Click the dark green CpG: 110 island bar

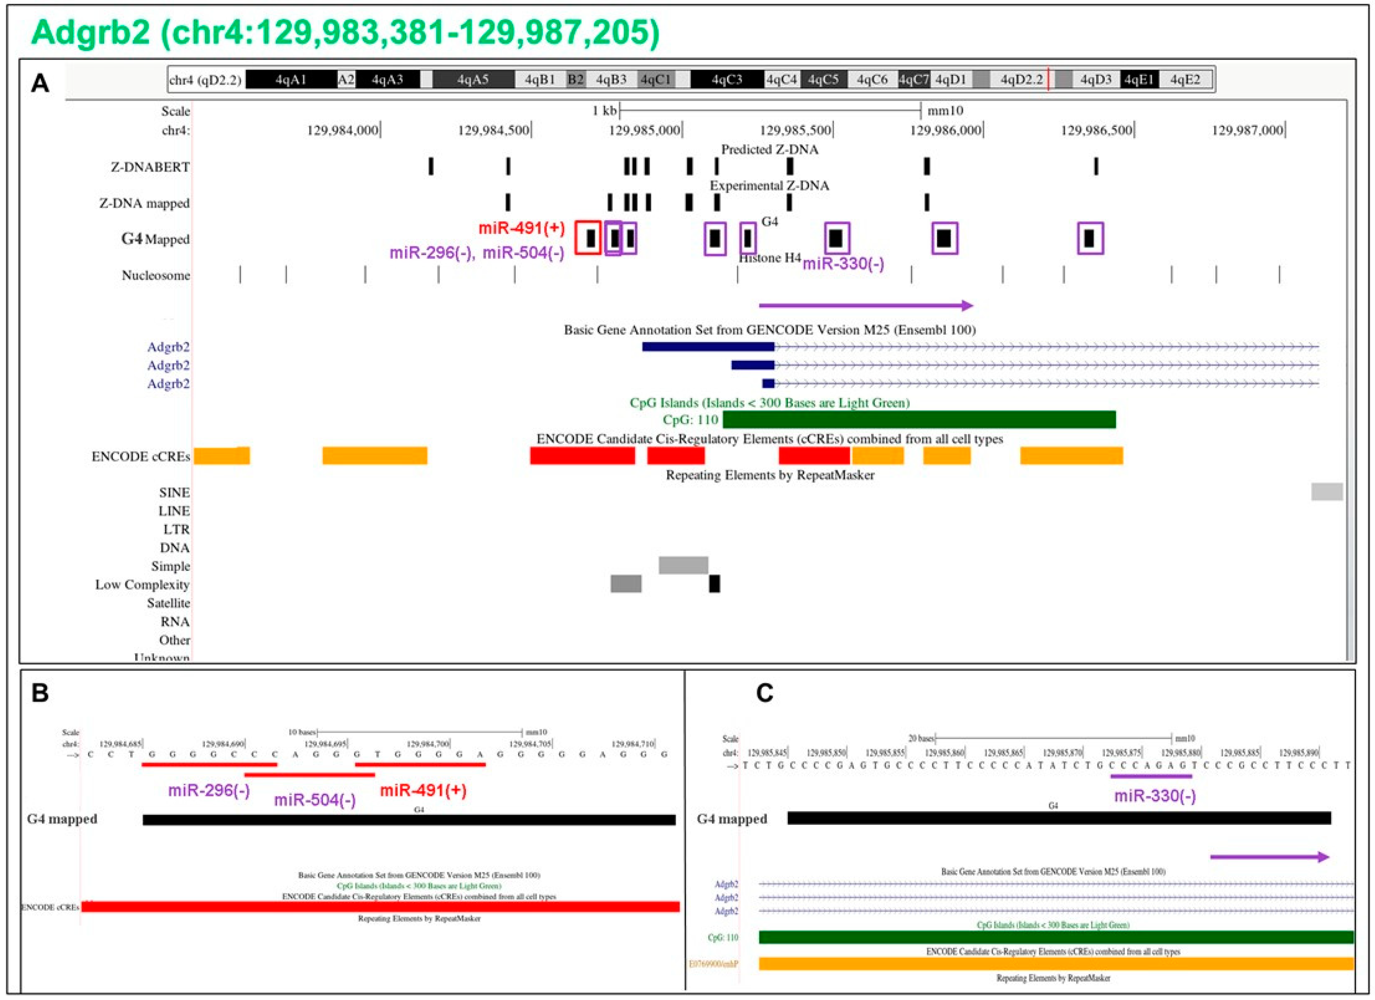(x=918, y=420)
